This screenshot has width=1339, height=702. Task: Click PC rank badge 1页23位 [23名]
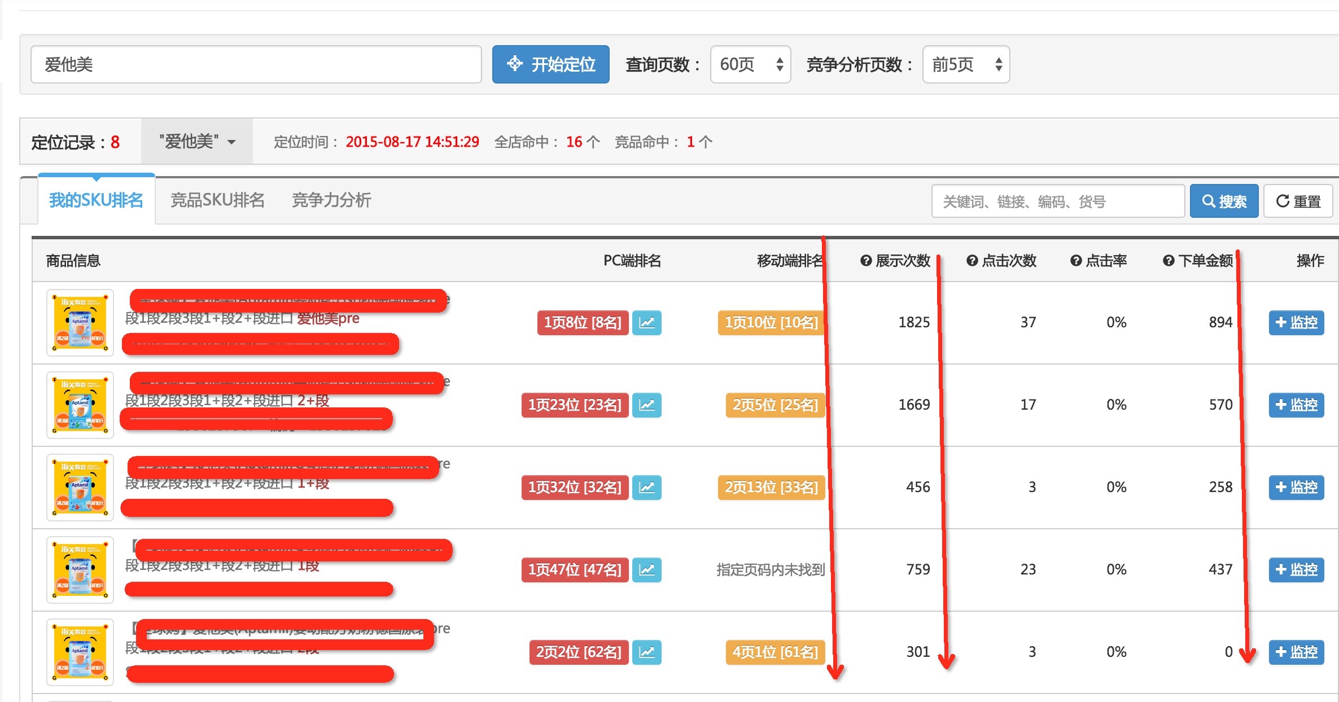(x=575, y=405)
